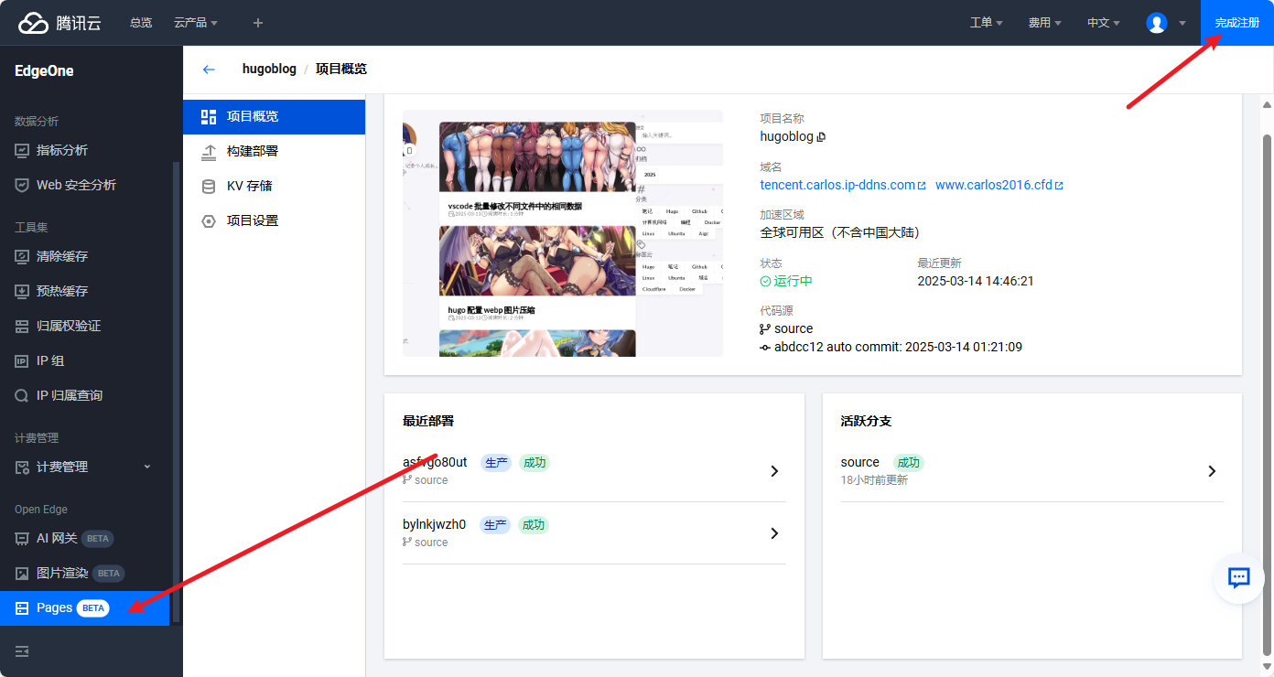Expand the 云产品 products dropdown

(x=195, y=23)
